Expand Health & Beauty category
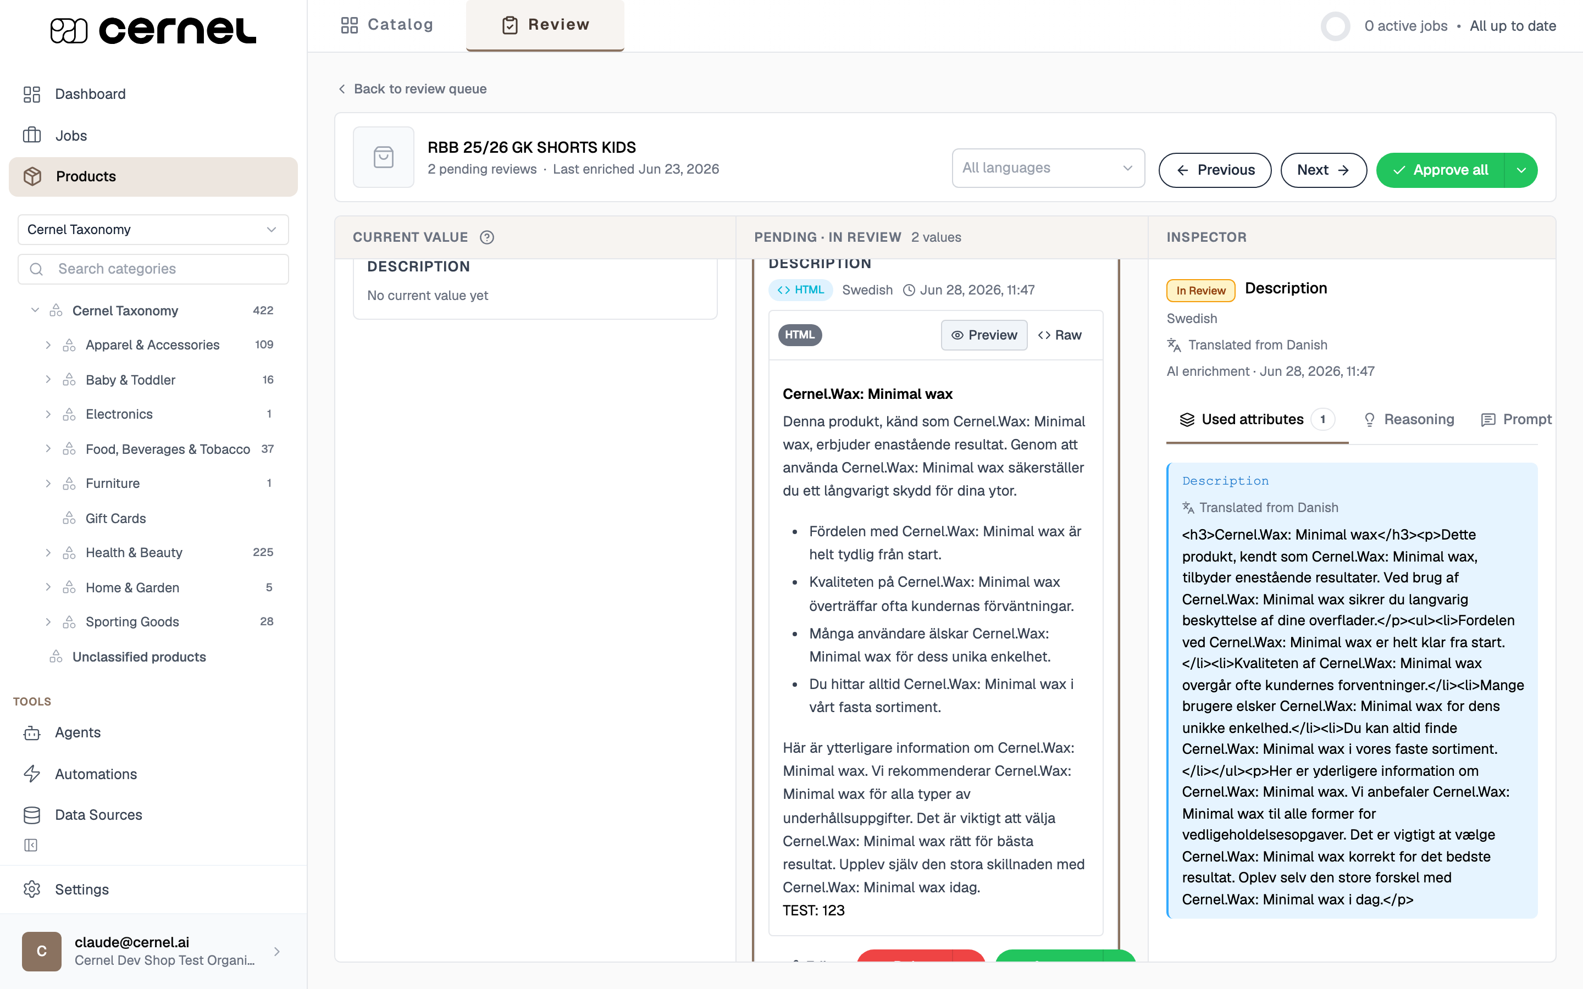 (x=48, y=553)
